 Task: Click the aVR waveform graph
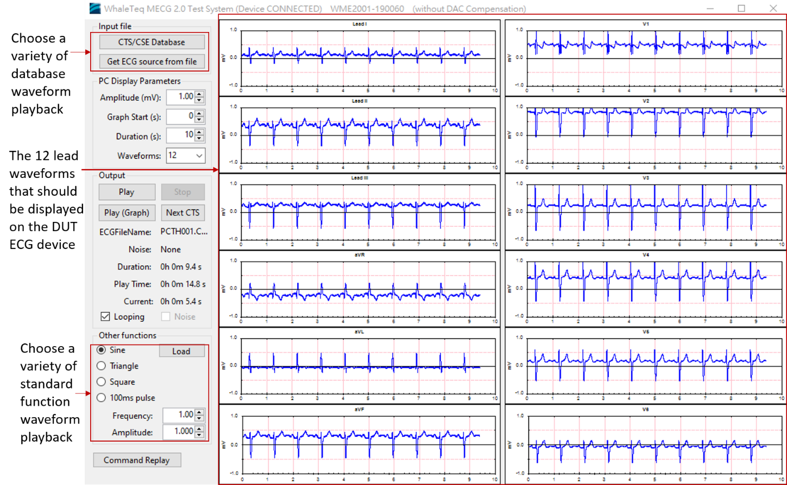pos(359,288)
